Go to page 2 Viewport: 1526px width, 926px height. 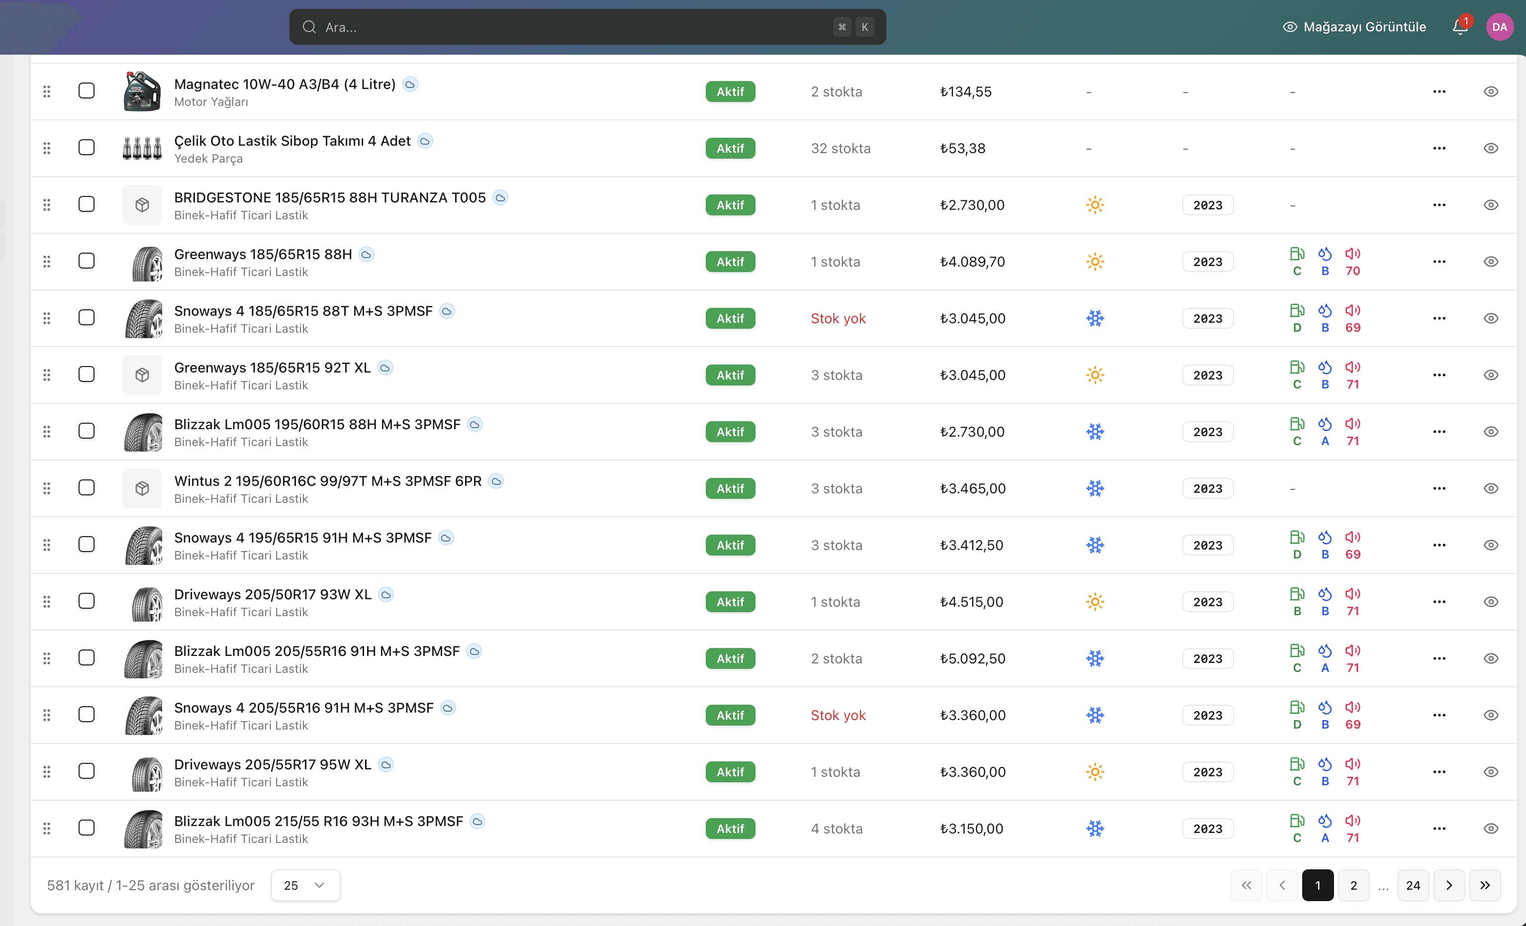(x=1353, y=885)
